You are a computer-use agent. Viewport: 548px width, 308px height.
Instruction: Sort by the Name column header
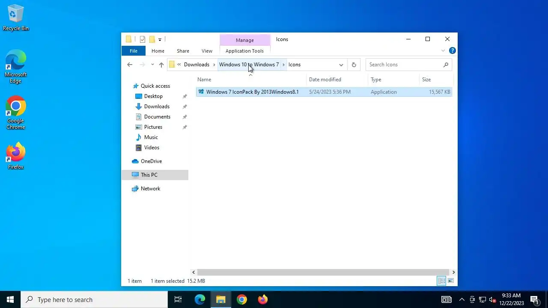[x=251, y=80]
